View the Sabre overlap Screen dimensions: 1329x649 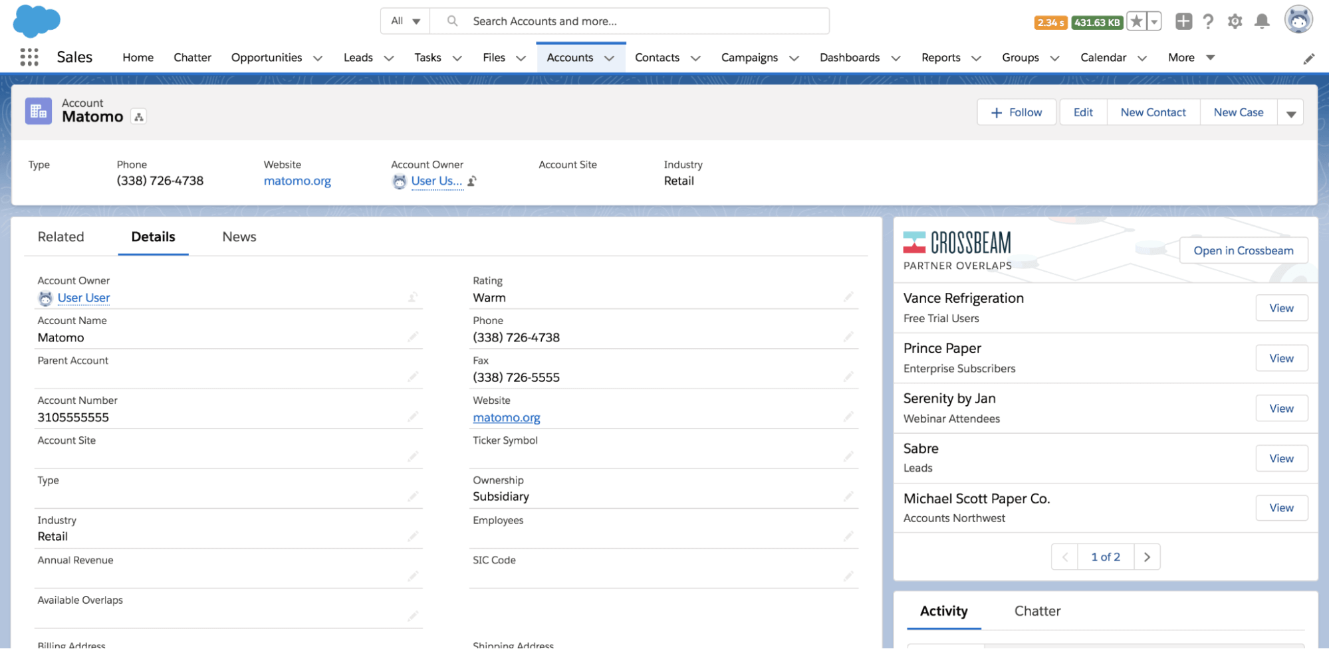pos(1281,458)
